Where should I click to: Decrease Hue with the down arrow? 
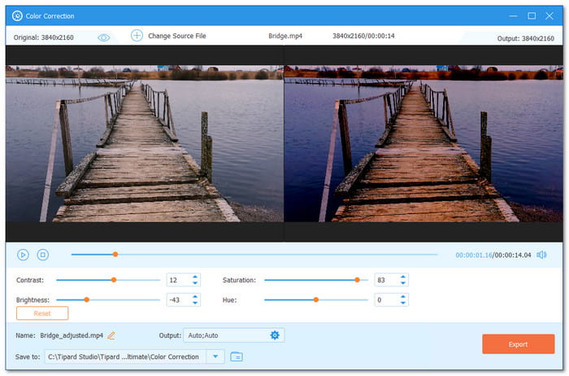[403, 303]
